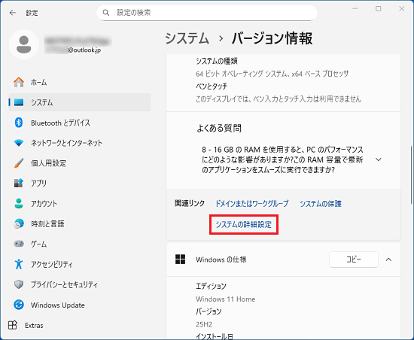Click the back arrow icon
This screenshot has height=340, width=414.
12,12
